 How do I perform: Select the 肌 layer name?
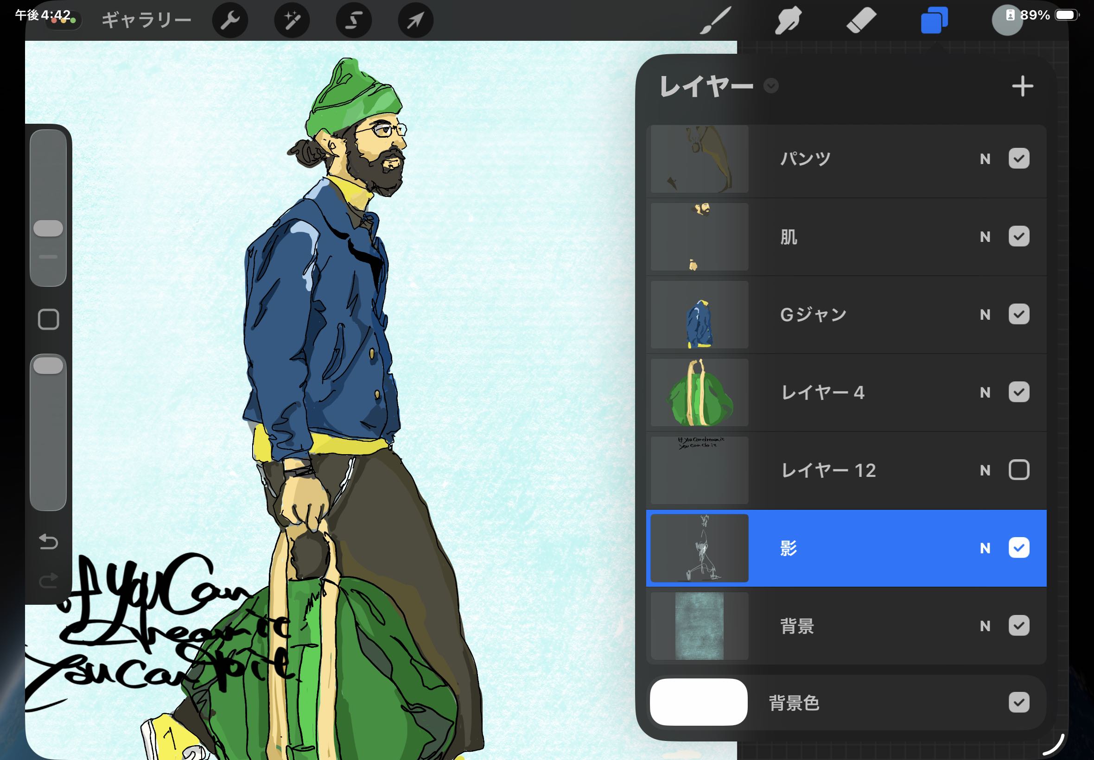(x=789, y=237)
